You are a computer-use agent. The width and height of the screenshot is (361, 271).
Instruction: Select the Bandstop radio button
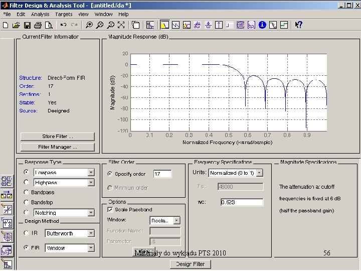(x=26, y=202)
